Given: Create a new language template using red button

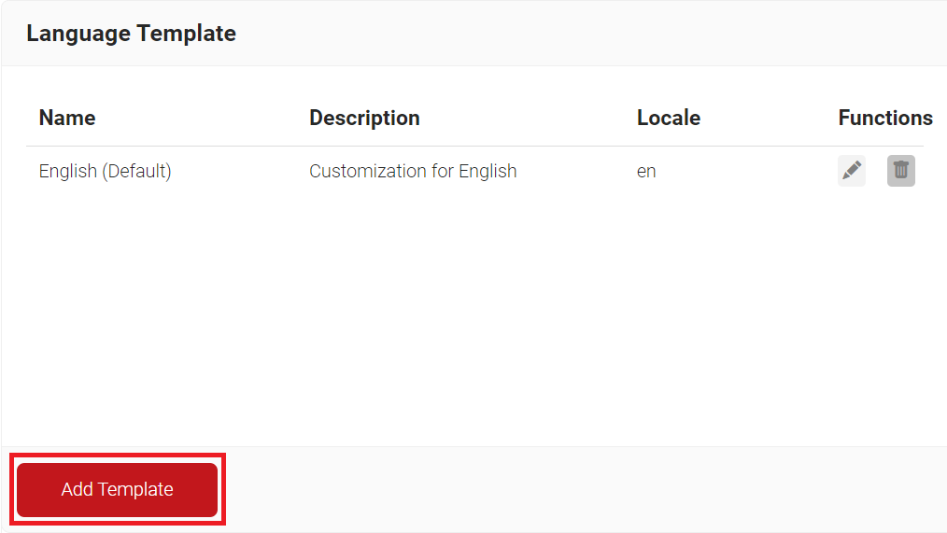Looking at the screenshot, I should [117, 489].
